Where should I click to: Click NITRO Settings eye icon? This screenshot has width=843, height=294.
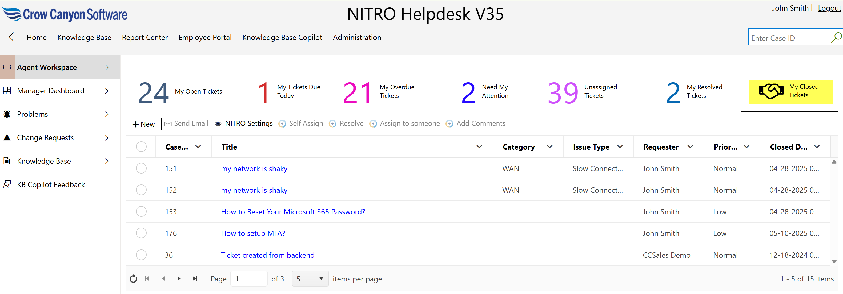[x=218, y=124]
